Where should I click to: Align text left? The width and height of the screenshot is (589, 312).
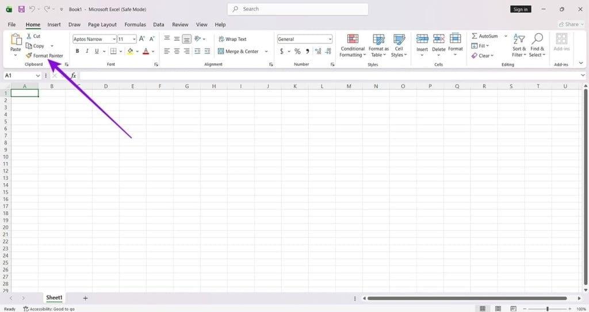(167, 51)
